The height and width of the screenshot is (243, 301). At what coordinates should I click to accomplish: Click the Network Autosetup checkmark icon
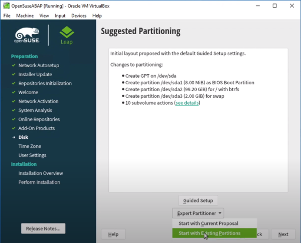coord(14,65)
